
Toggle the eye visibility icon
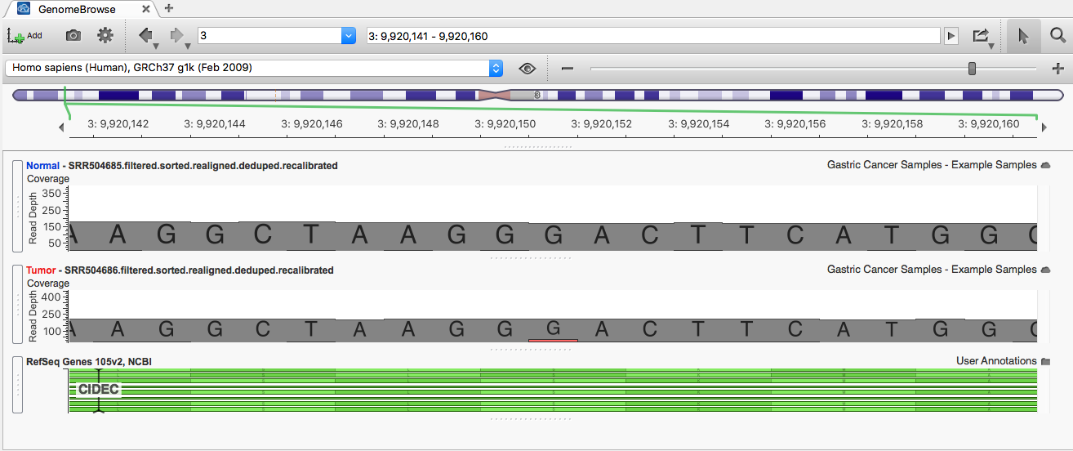pos(527,69)
